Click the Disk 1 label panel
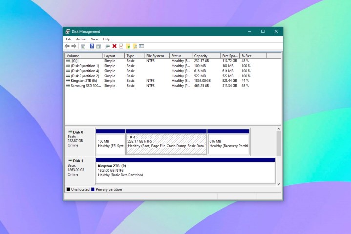Viewport: 351px width, 234px height. [80, 170]
